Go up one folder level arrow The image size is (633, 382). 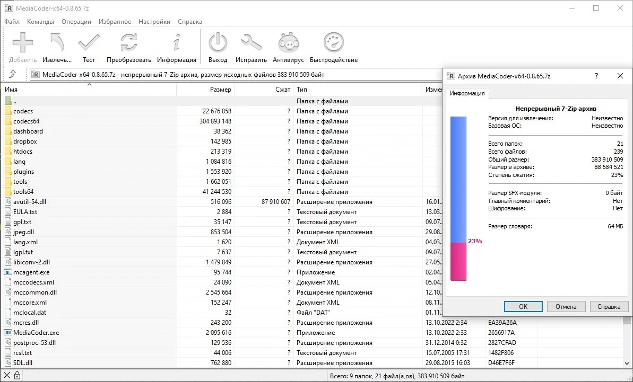pos(13,74)
